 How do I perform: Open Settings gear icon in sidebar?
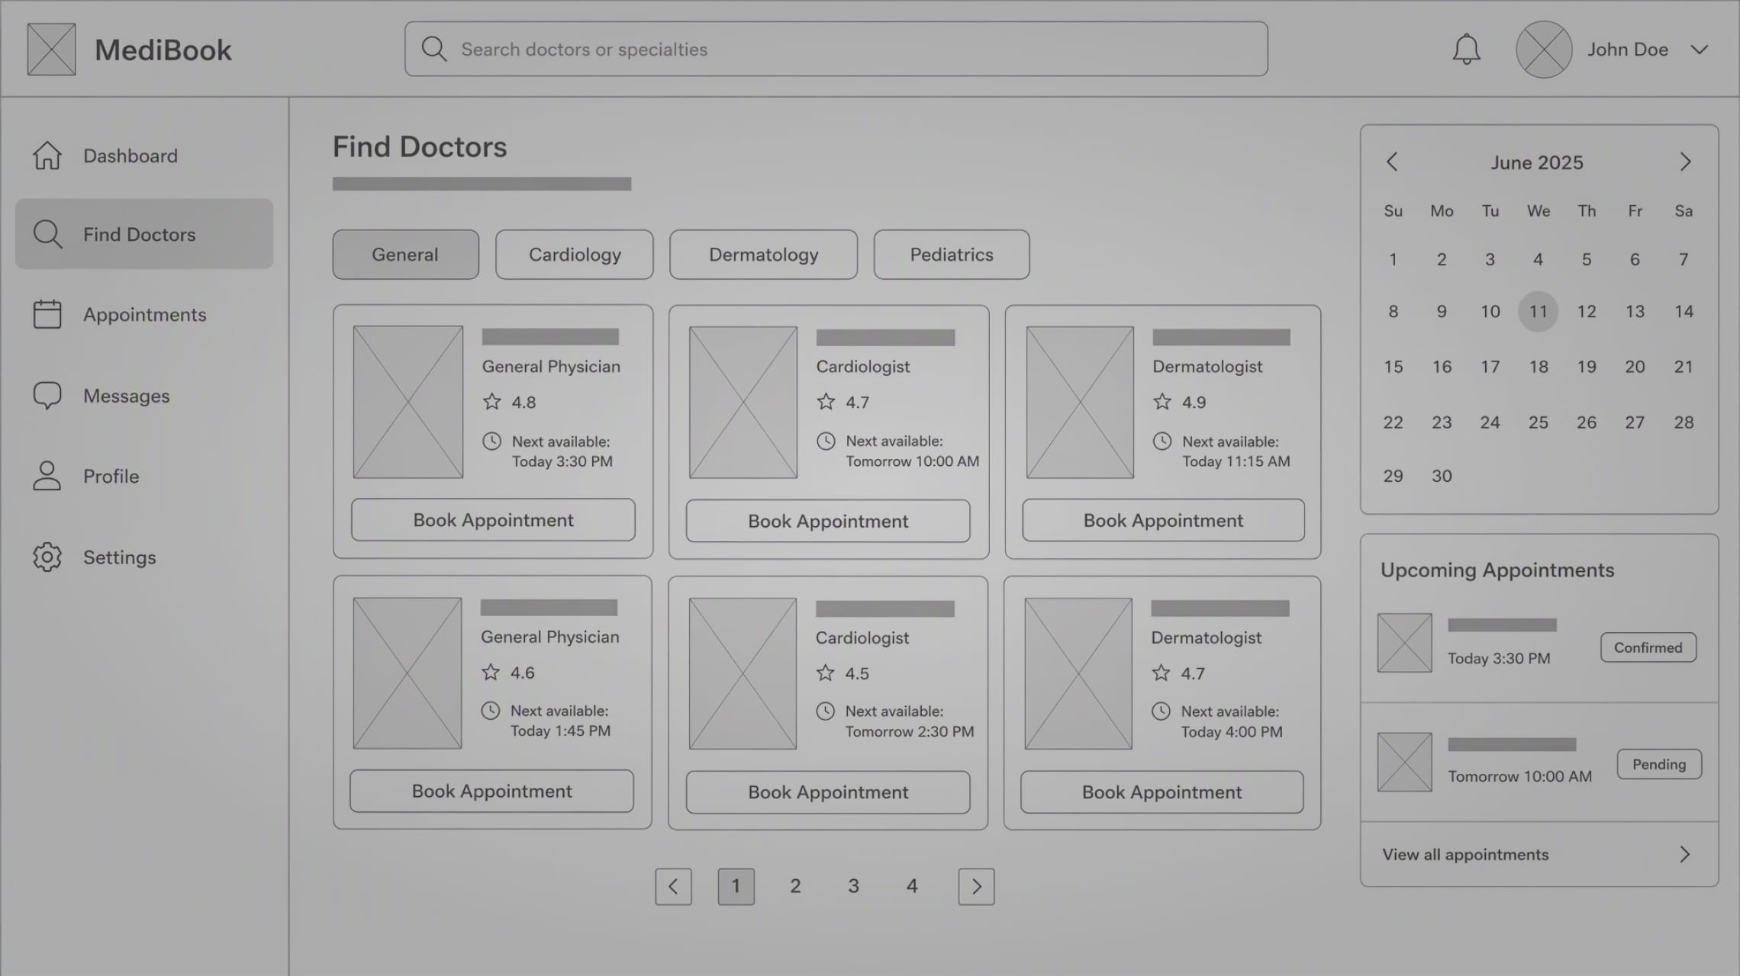47,557
